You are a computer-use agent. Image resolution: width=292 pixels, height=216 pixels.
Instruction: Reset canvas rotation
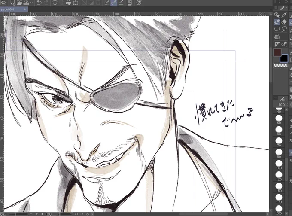[88, 214]
